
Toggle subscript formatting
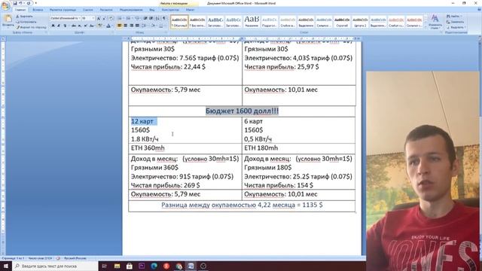click(79, 26)
